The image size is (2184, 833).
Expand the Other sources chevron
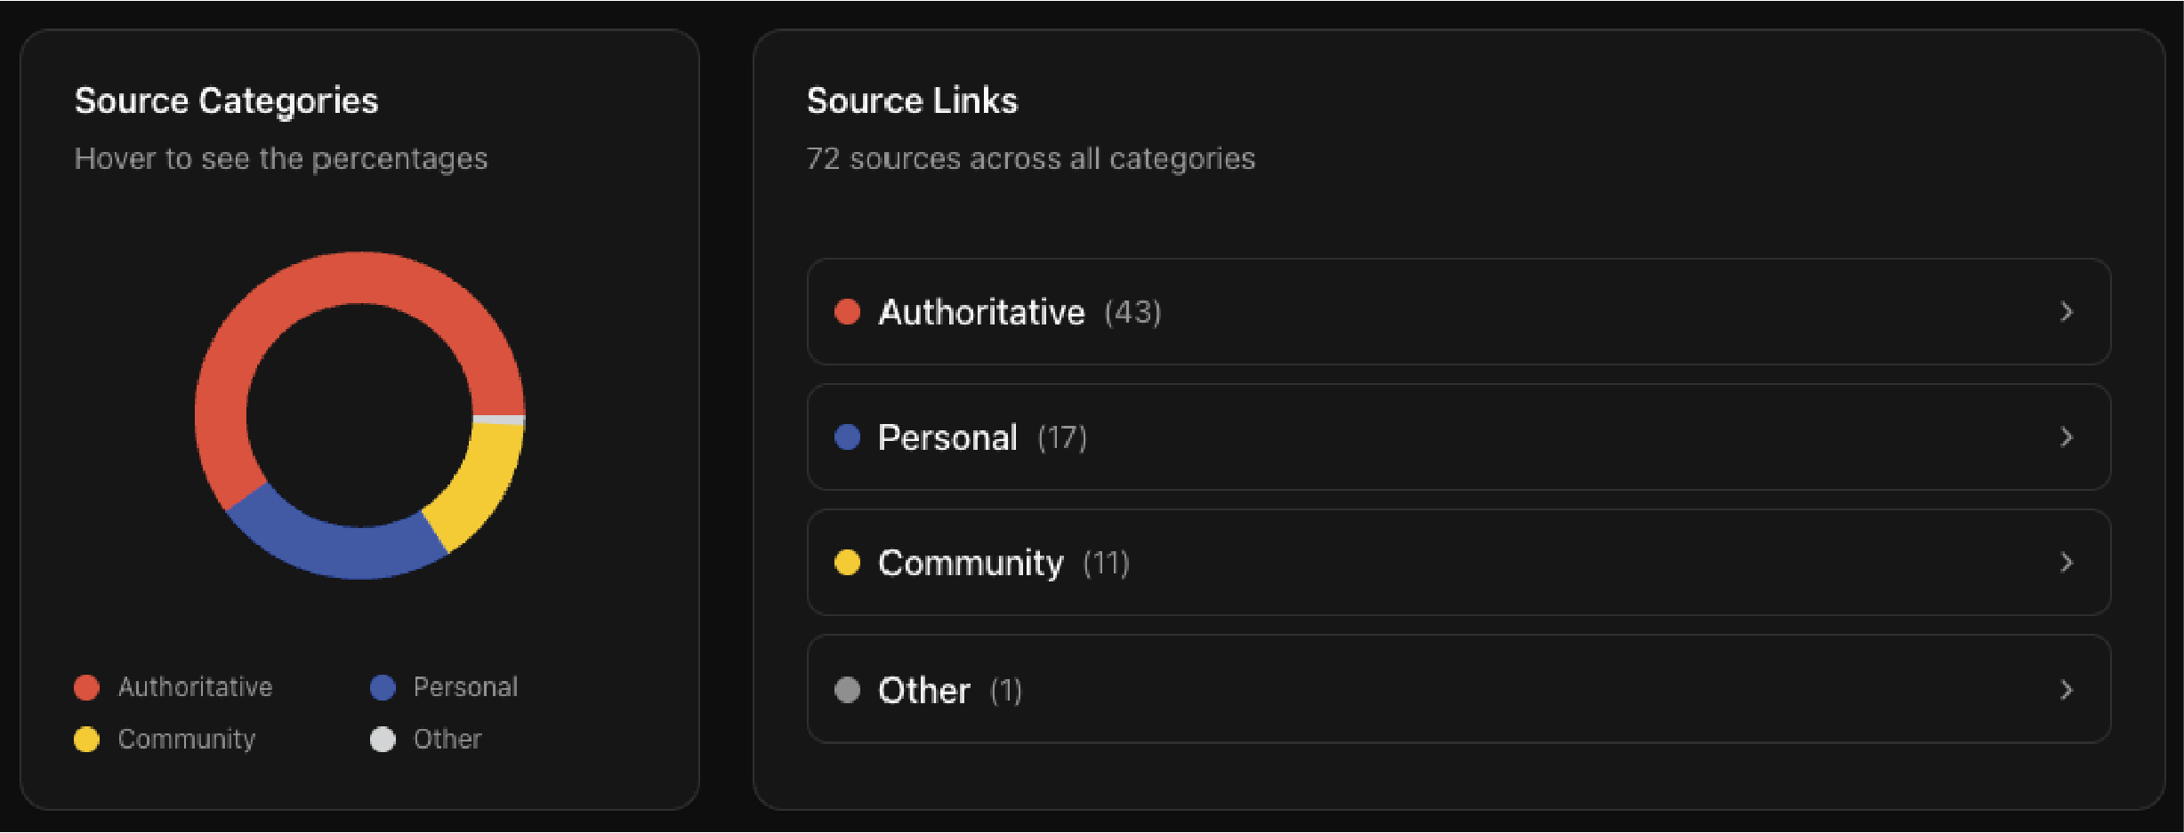coord(2066,690)
